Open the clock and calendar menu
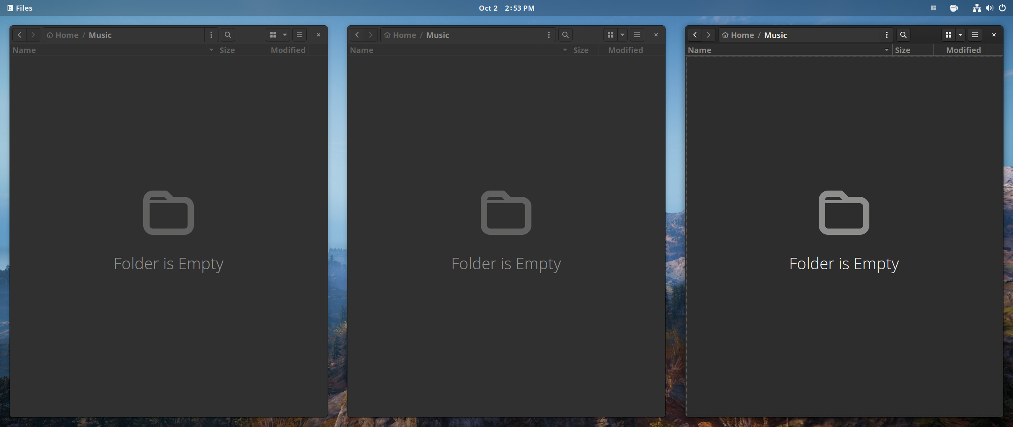The width and height of the screenshot is (1013, 427). tap(506, 8)
